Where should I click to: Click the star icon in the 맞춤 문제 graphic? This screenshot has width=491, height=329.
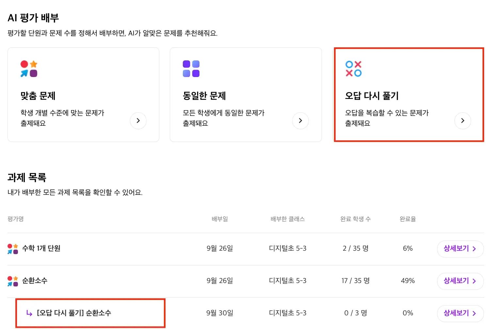pyautogui.click(x=34, y=64)
